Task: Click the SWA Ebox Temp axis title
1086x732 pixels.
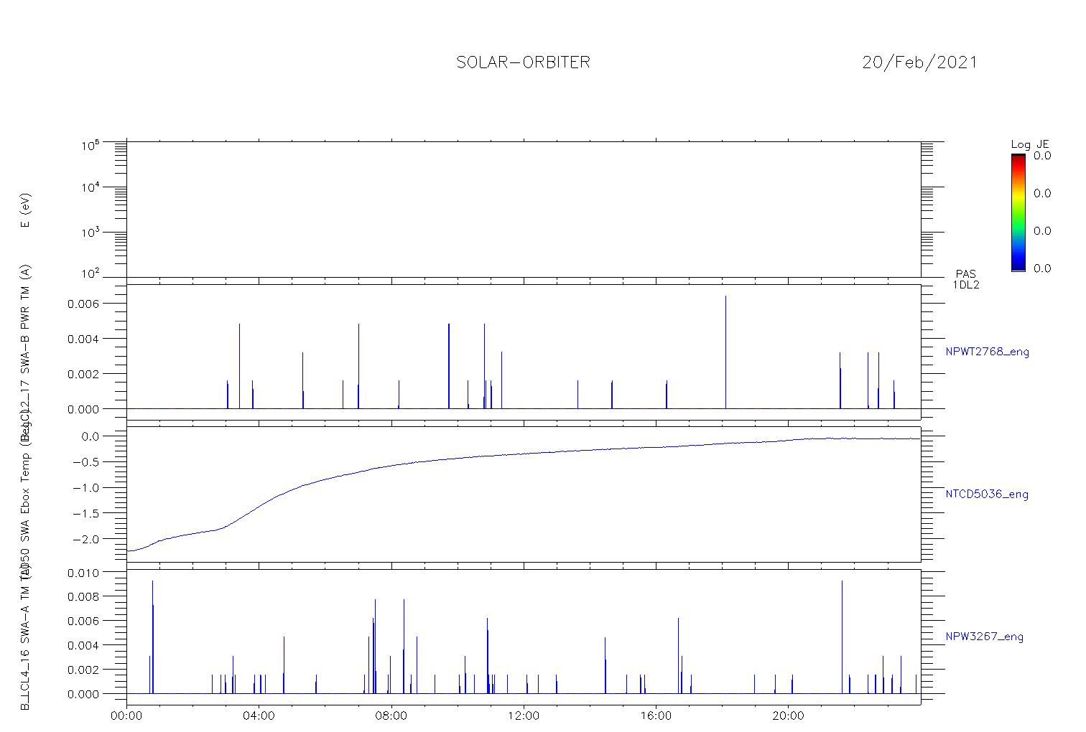Action: coord(25,495)
